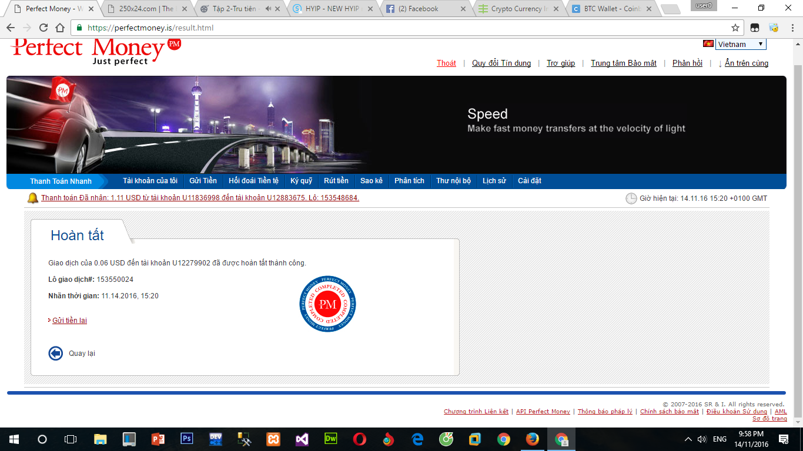Go back using the browser back arrow
Viewport: 803px width, 451px height.
tap(11, 28)
